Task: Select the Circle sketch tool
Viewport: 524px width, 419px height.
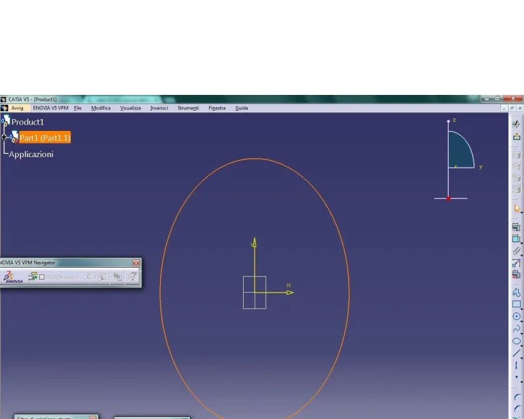Action: 516,316
